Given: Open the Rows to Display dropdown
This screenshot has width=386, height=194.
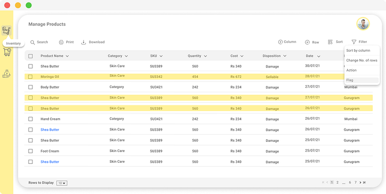Looking at the screenshot, I should (x=62, y=183).
